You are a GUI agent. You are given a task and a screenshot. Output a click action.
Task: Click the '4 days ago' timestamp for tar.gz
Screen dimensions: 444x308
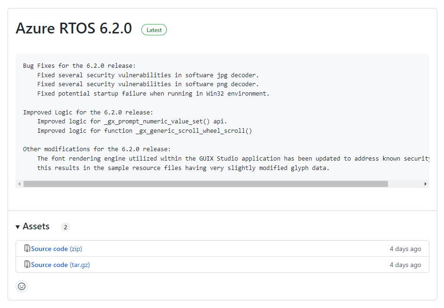point(405,265)
